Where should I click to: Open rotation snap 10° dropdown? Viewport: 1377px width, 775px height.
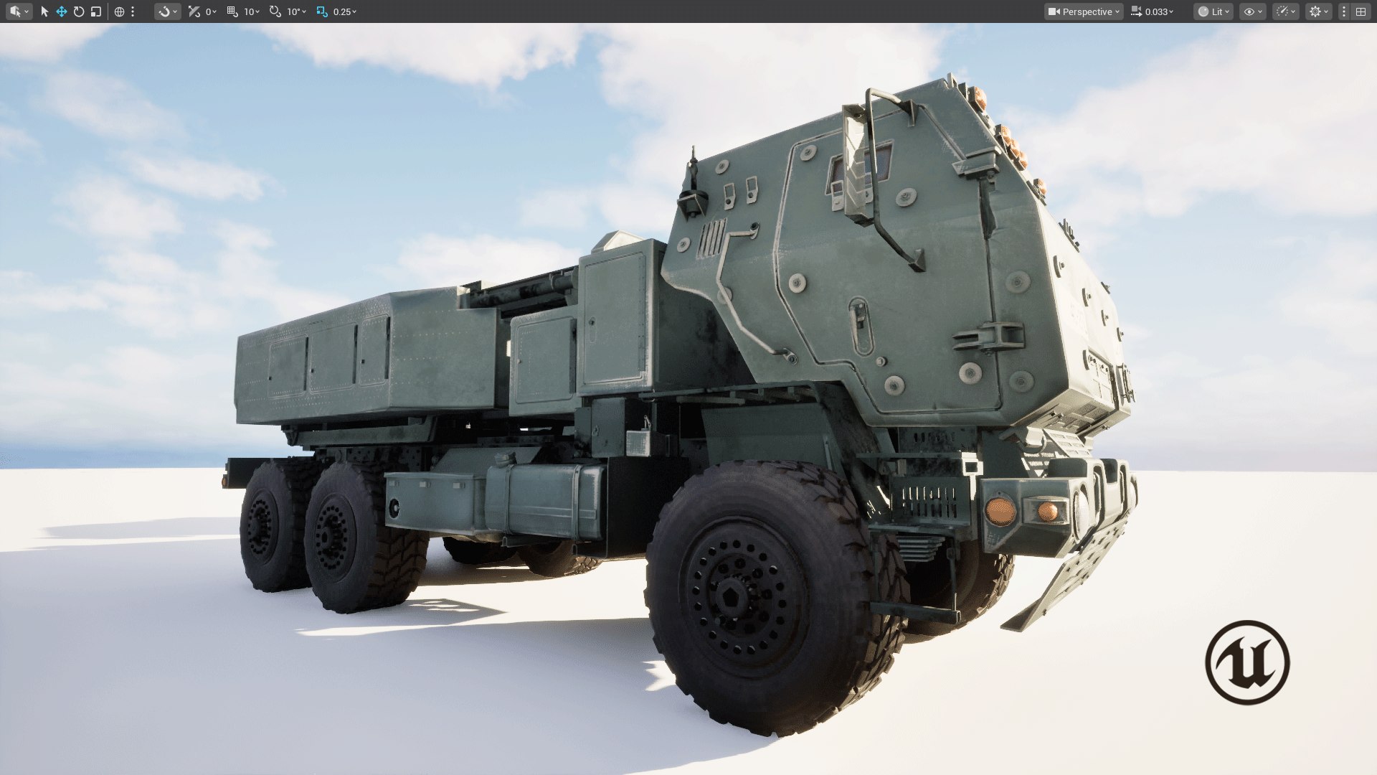pos(296,11)
